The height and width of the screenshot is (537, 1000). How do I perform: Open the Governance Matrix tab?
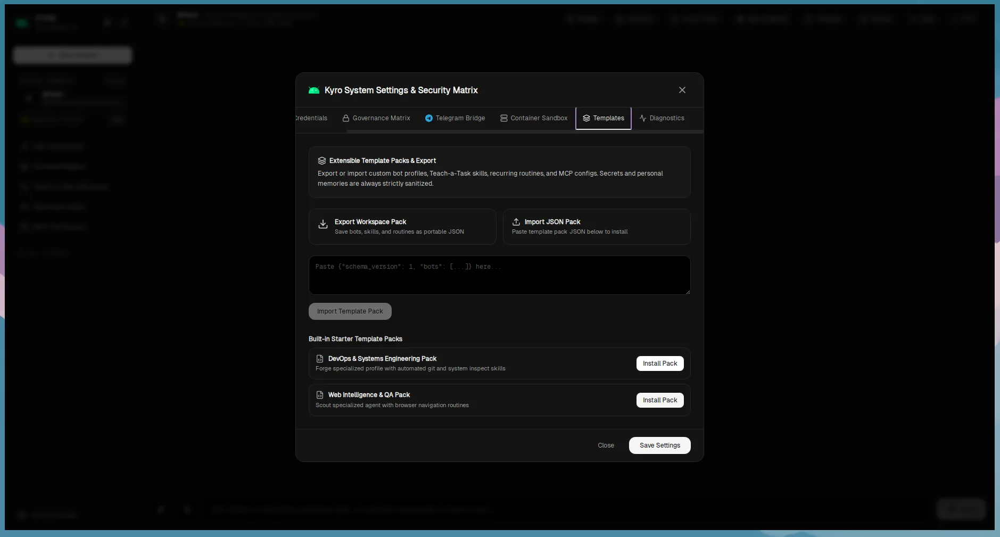click(376, 118)
